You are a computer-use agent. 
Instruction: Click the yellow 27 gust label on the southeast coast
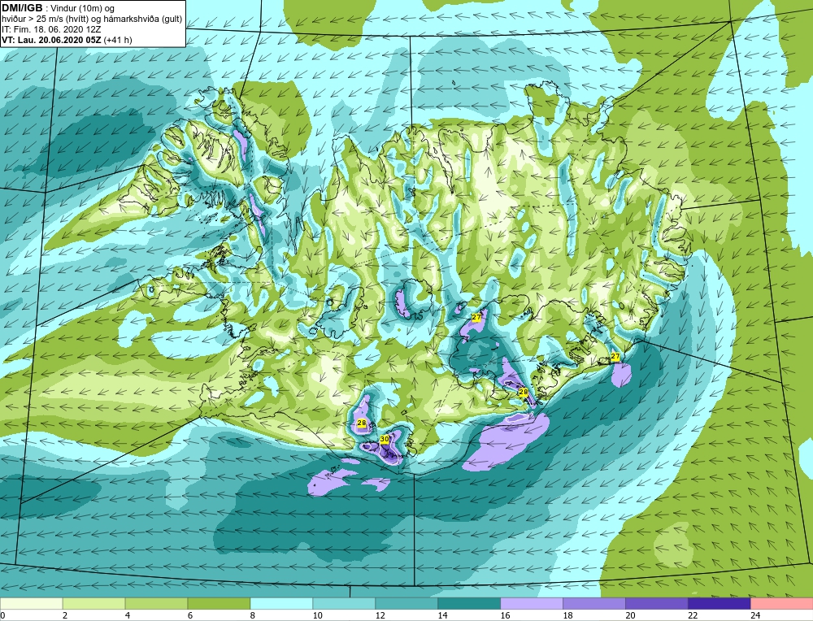(x=615, y=357)
